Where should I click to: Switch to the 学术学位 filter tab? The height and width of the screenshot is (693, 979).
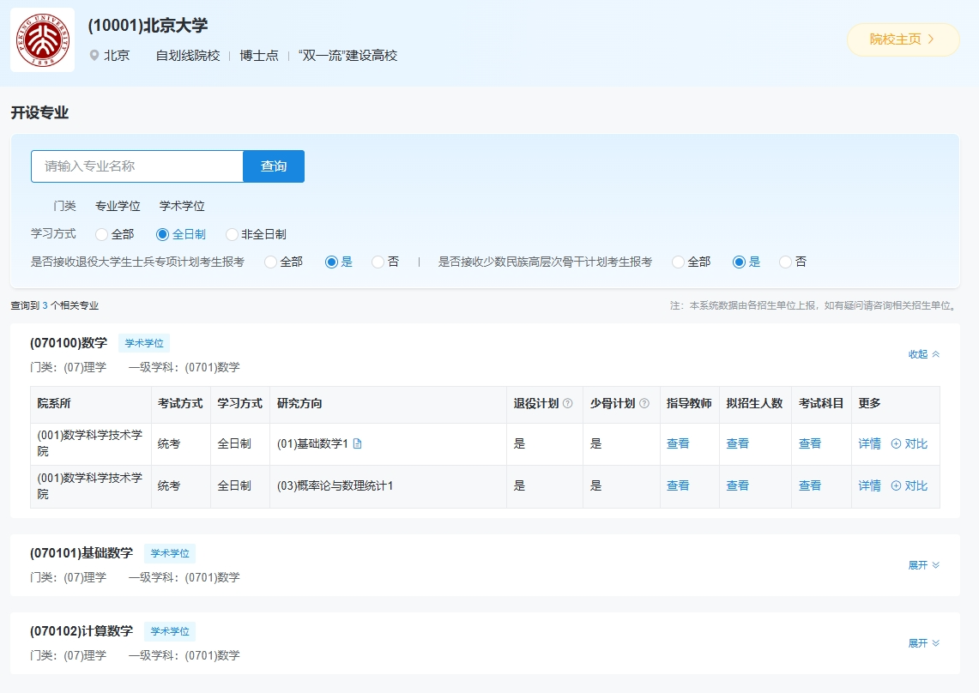[x=182, y=206]
